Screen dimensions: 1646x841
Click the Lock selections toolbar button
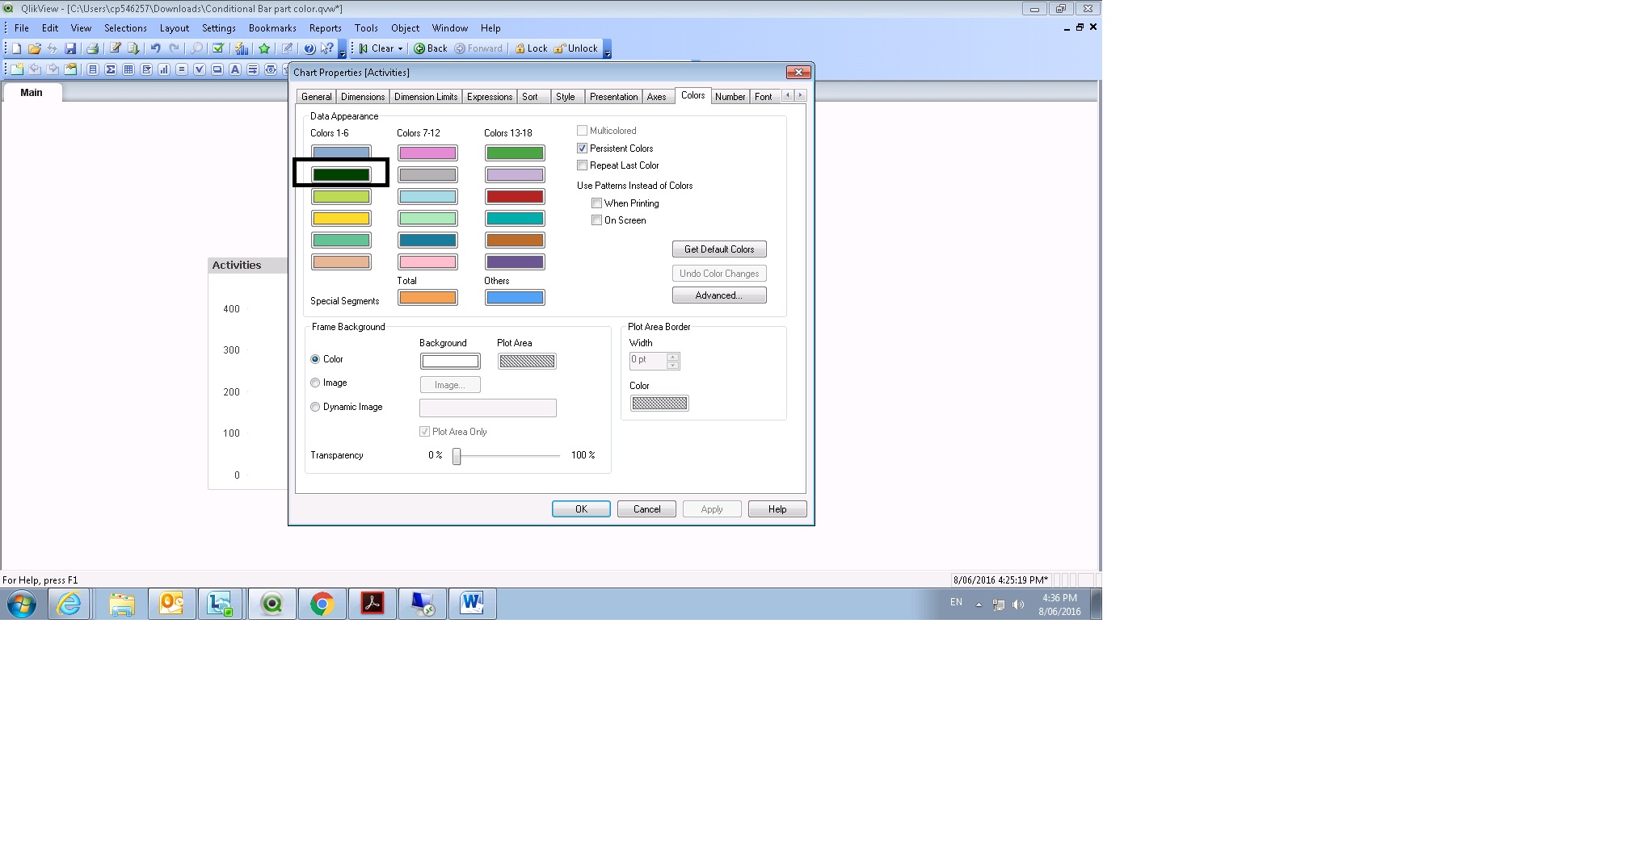(531, 48)
